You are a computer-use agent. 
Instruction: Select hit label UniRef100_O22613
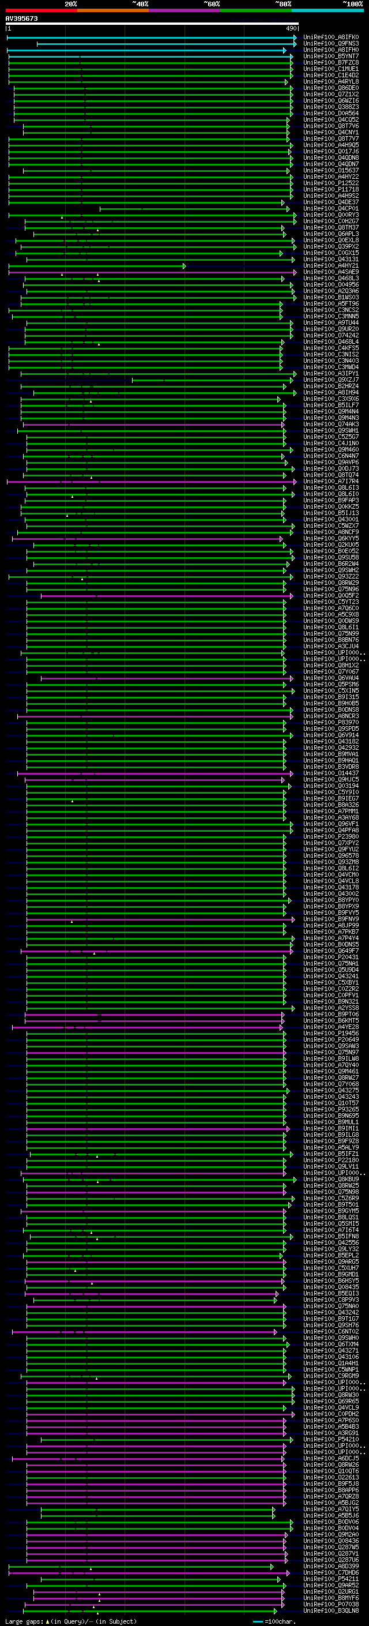pyautogui.click(x=331, y=1478)
